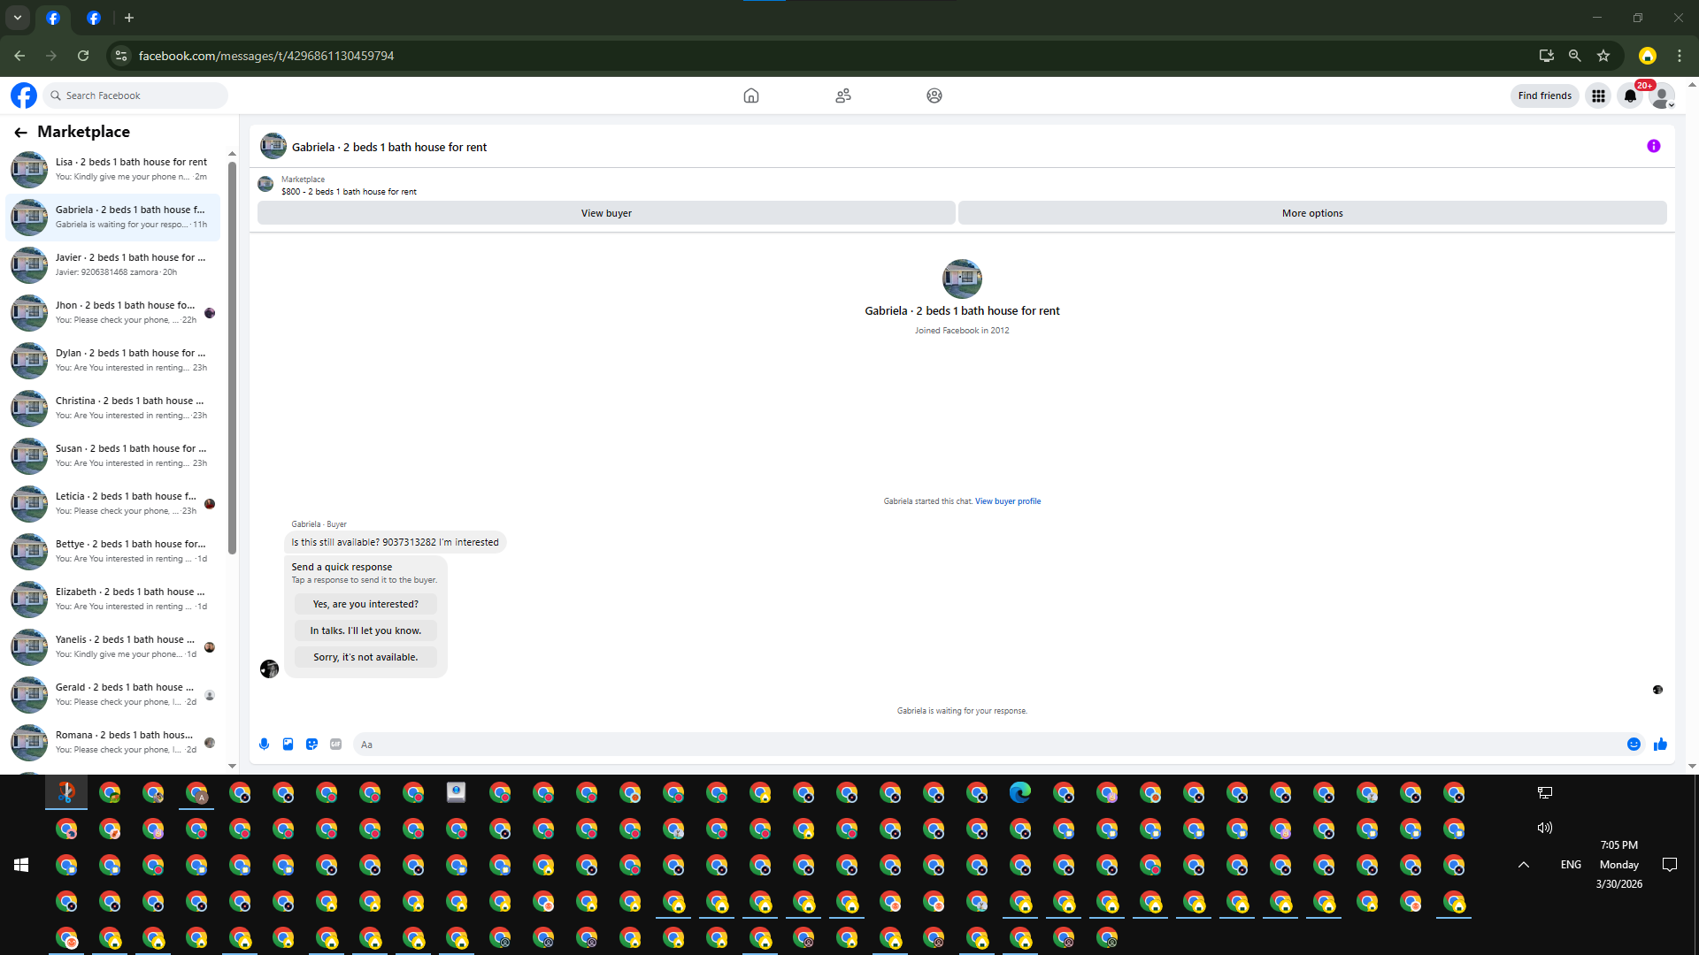Open Facebook notifications bell
The height and width of the screenshot is (955, 1699).
[1630, 95]
